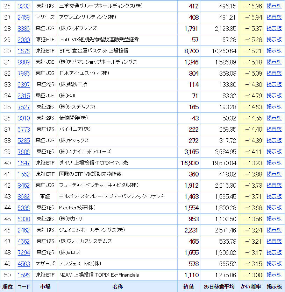
Task: Open stock code 2459 link
Action: (x=24, y=18)
